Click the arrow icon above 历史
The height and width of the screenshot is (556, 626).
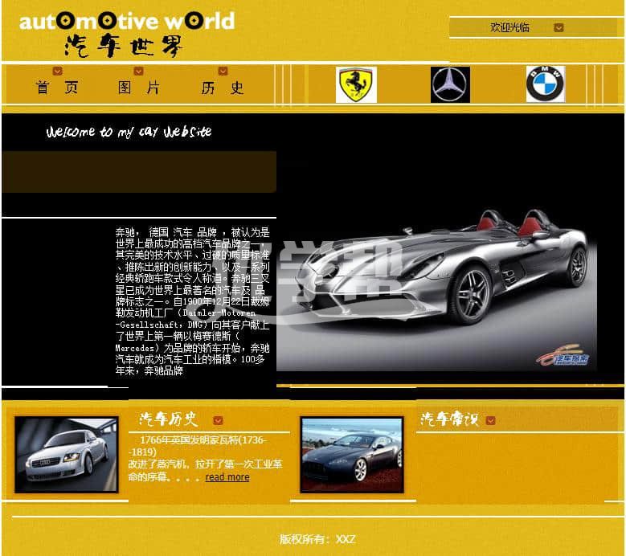tap(223, 72)
